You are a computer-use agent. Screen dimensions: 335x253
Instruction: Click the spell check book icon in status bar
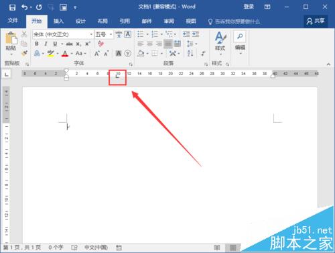74,248
